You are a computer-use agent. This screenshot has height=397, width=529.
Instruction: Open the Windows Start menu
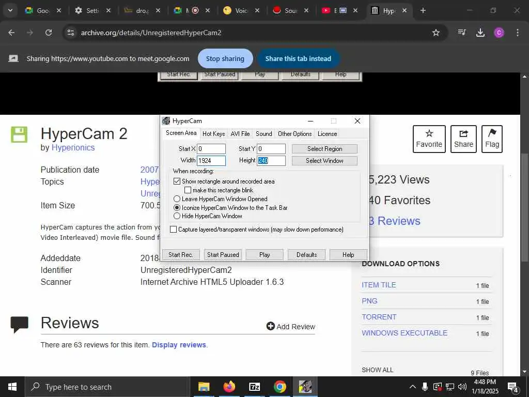[x=12, y=387]
